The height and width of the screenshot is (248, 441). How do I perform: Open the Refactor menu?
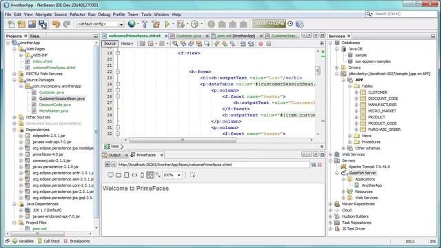click(x=77, y=14)
